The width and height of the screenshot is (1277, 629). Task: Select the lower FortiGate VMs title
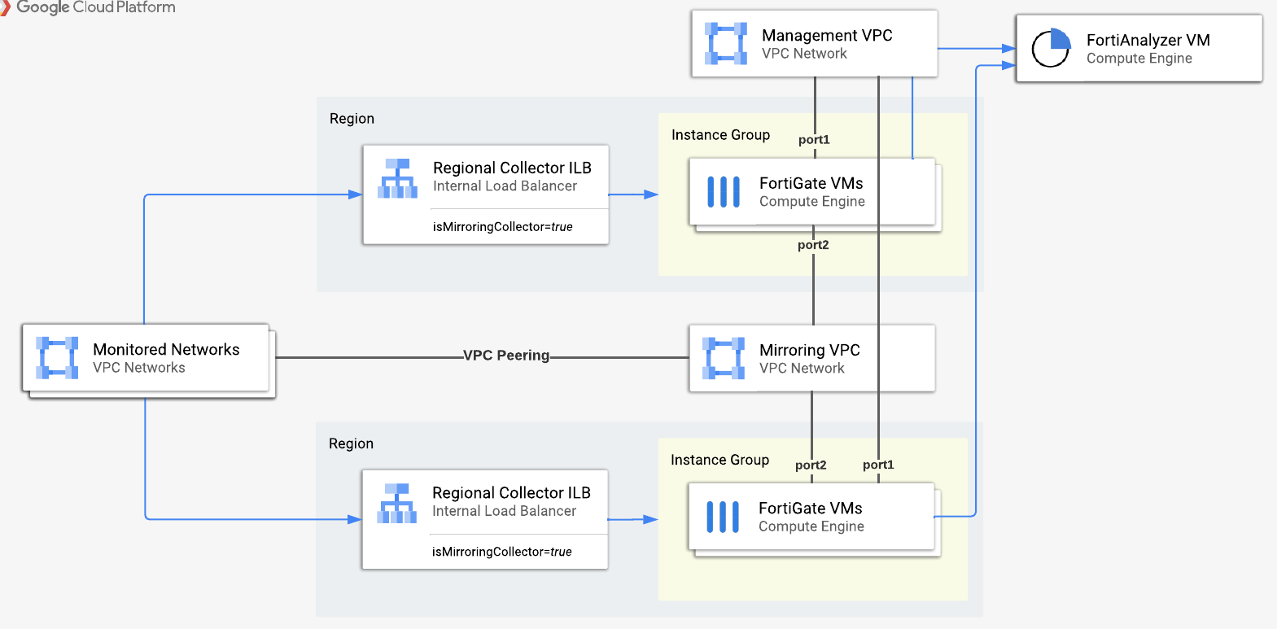(810, 508)
